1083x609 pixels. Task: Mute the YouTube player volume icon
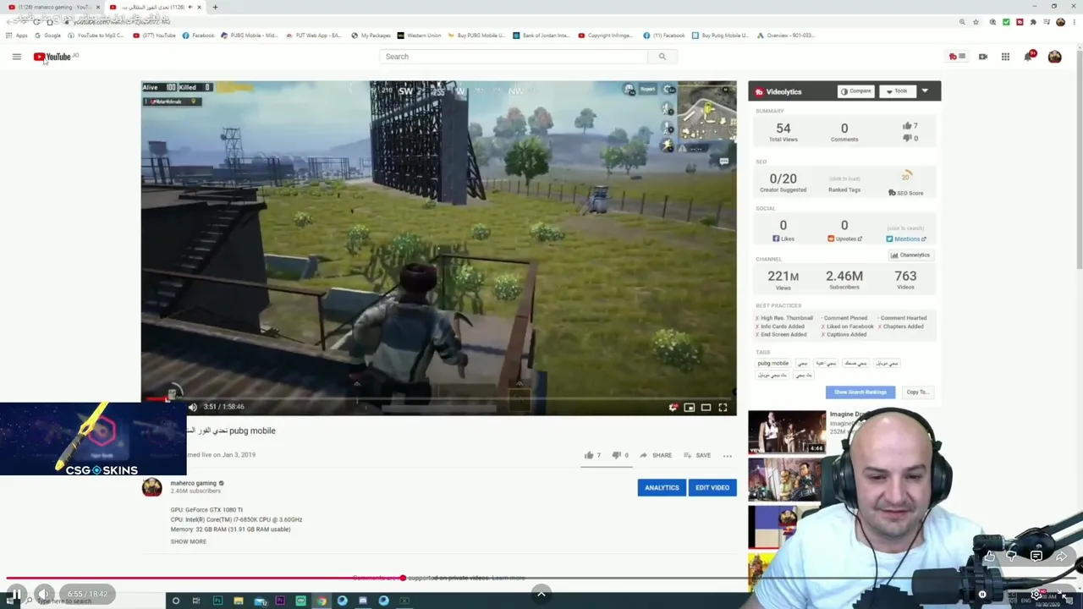192,407
